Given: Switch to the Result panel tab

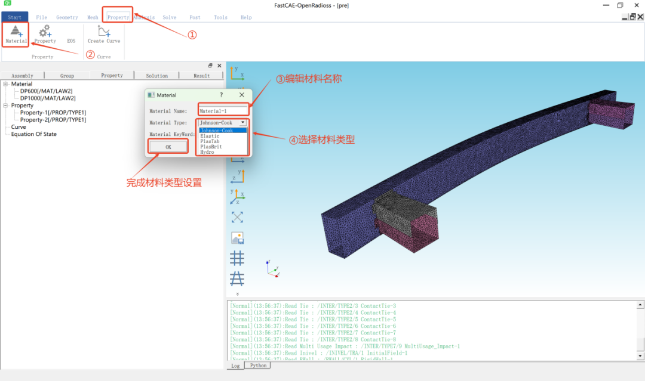Looking at the screenshot, I should tap(202, 76).
